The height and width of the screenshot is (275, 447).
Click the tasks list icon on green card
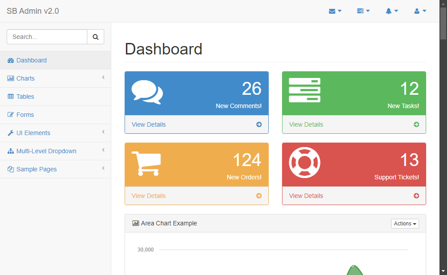pyautogui.click(x=305, y=90)
